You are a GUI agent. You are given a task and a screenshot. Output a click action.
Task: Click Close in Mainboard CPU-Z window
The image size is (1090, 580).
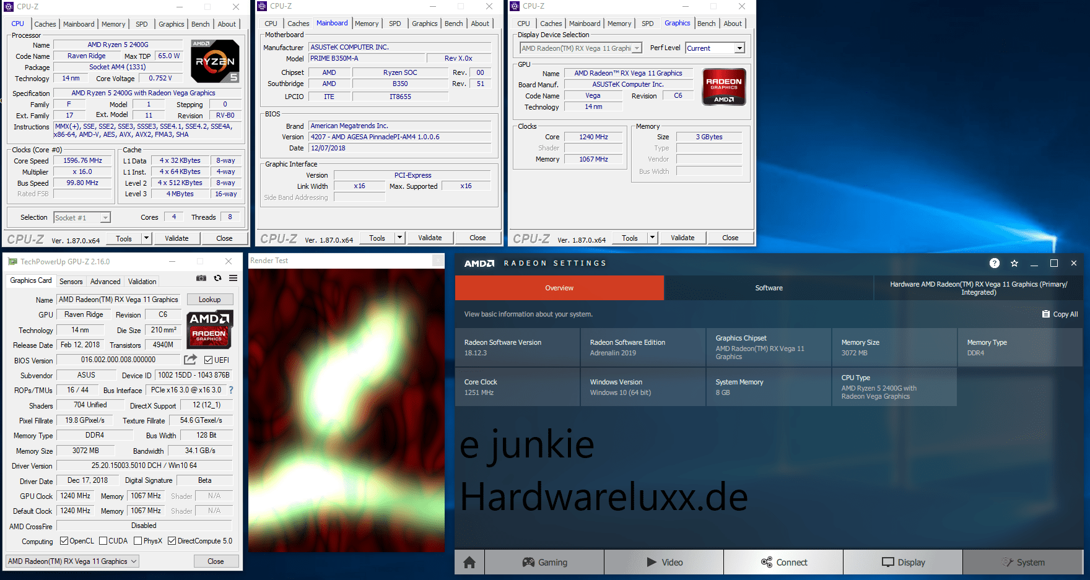pyautogui.click(x=477, y=238)
